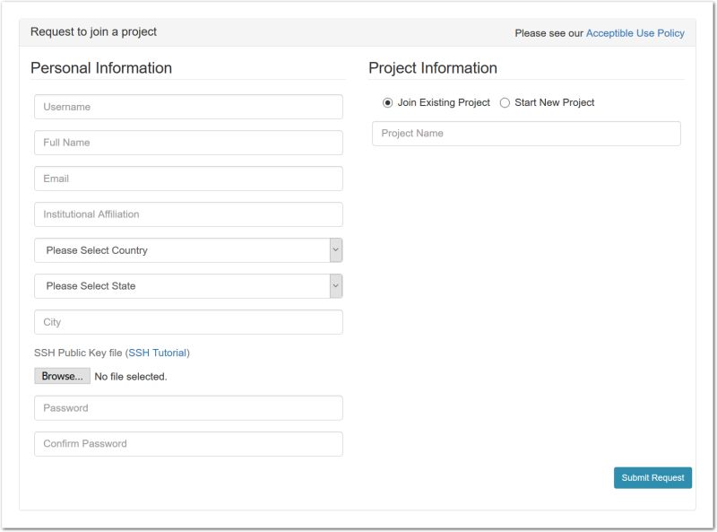
Task: Open the SSH Tutorial link
Action: point(158,353)
